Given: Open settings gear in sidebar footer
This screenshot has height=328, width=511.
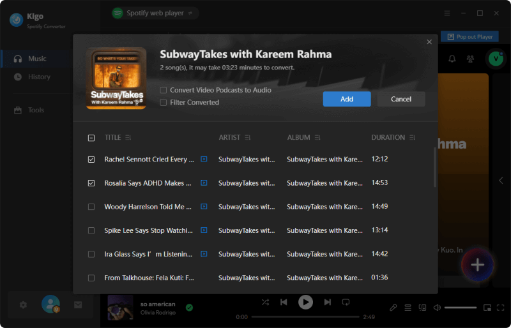Looking at the screenshot, I should click(23, 305).
